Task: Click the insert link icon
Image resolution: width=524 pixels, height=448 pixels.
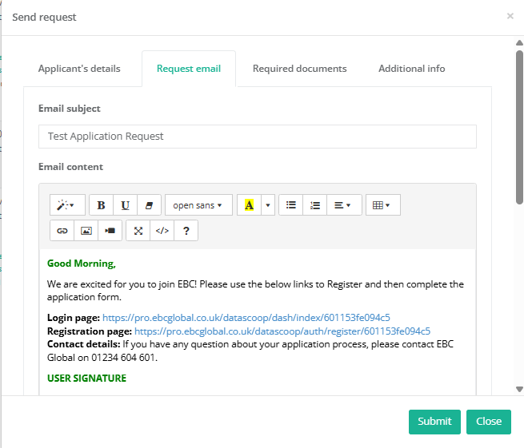Action: tap(62, 231)
